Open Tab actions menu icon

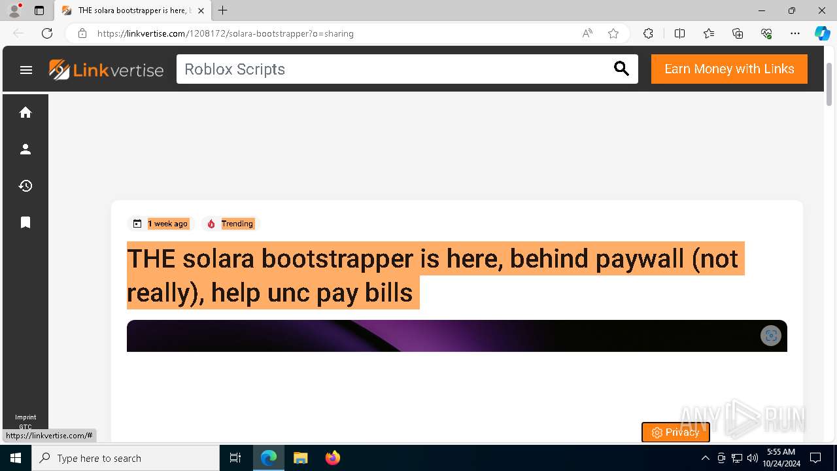point(39,10)
